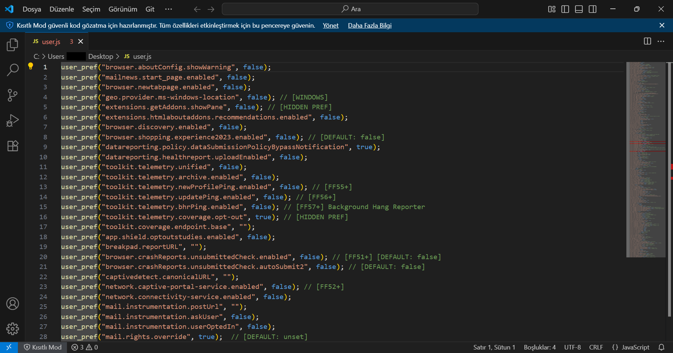Click Satır 1, Sütun 1 in status bar
The height and width of the screenshot is (353, 673).
click(x=494, y=347)
